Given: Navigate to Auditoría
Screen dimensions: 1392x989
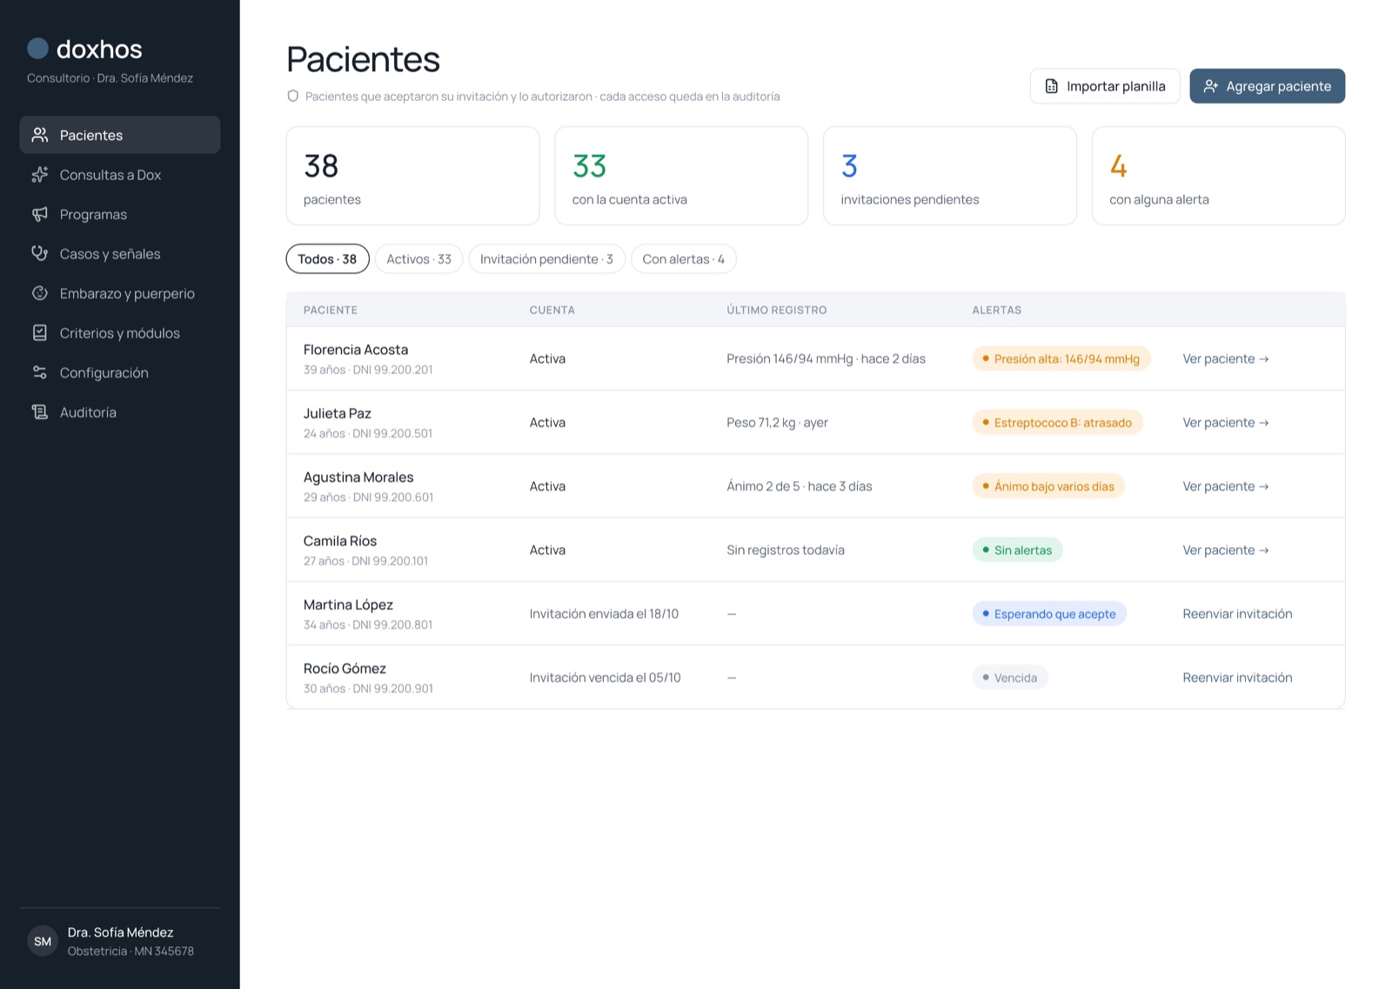Looking at the screenshot, I should pyautogui.click(x=120, y=412).
